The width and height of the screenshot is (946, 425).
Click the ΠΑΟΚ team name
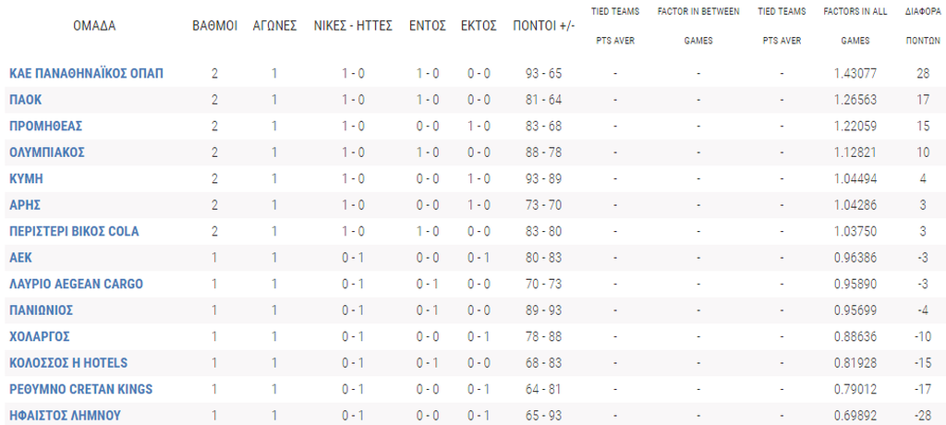[x=25, y=100]
